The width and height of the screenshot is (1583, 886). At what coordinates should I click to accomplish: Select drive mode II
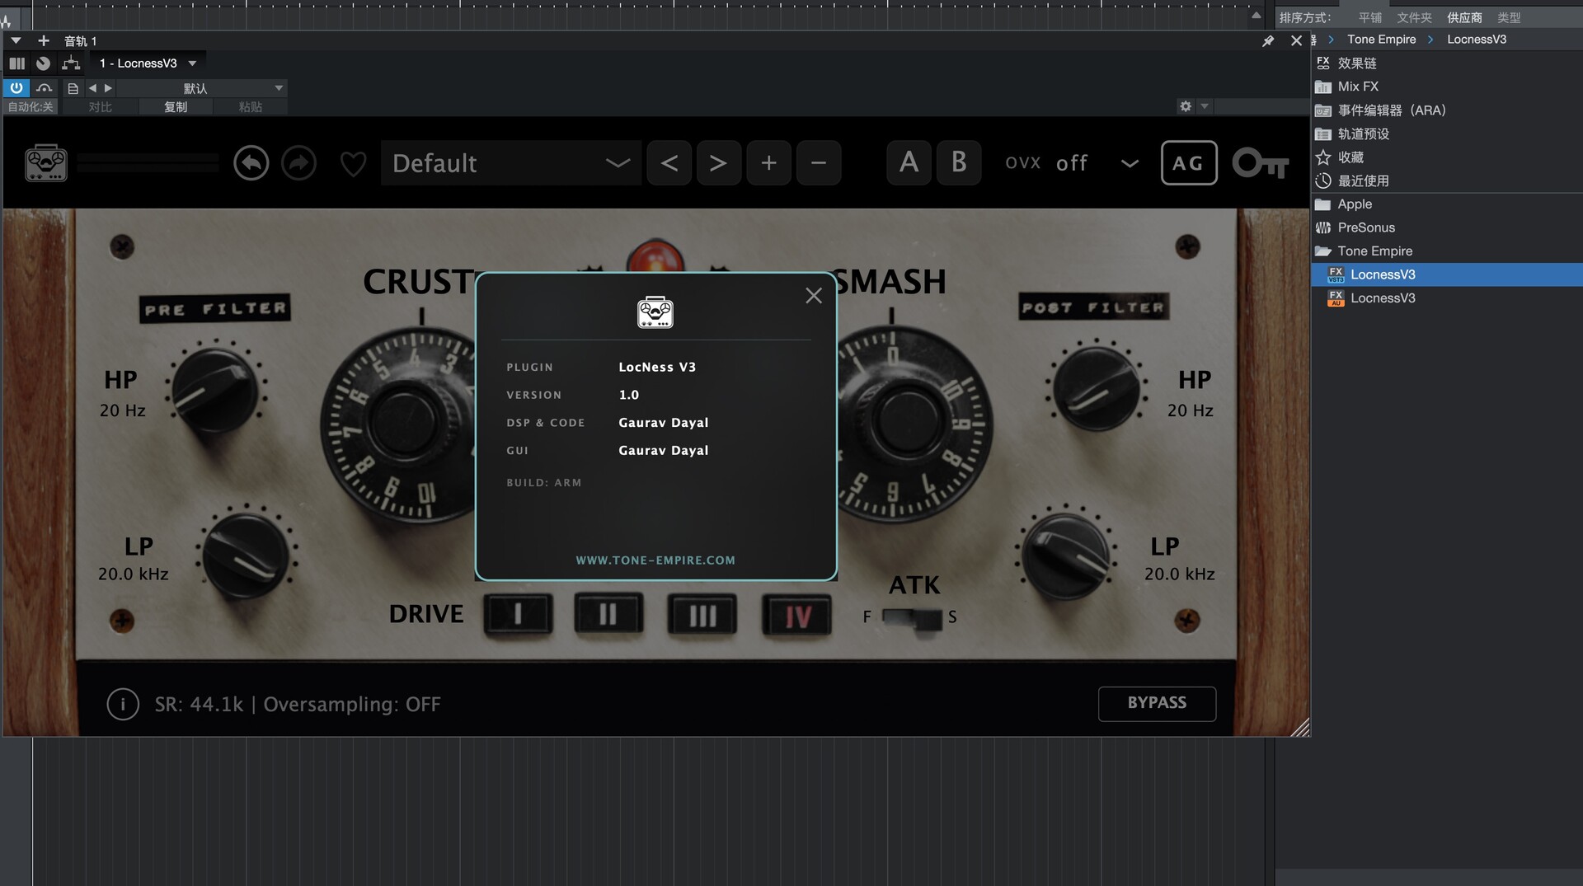[x=608, y=615]
